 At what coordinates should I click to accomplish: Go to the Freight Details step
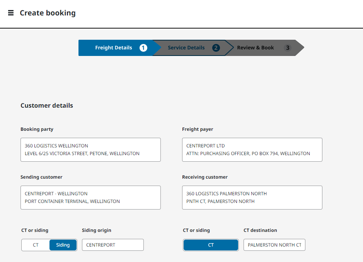[113, 48]
